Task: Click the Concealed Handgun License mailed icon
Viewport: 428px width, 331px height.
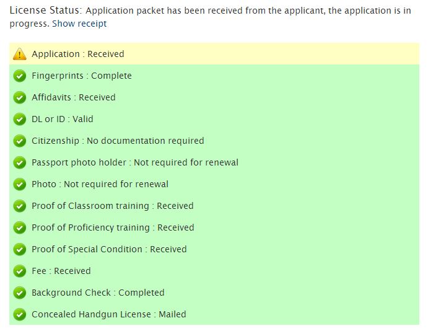Action: tap(20, 315)
